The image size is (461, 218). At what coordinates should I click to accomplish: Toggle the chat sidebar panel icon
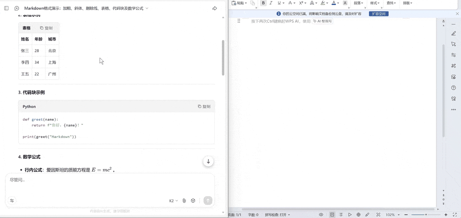pos(6,8)
